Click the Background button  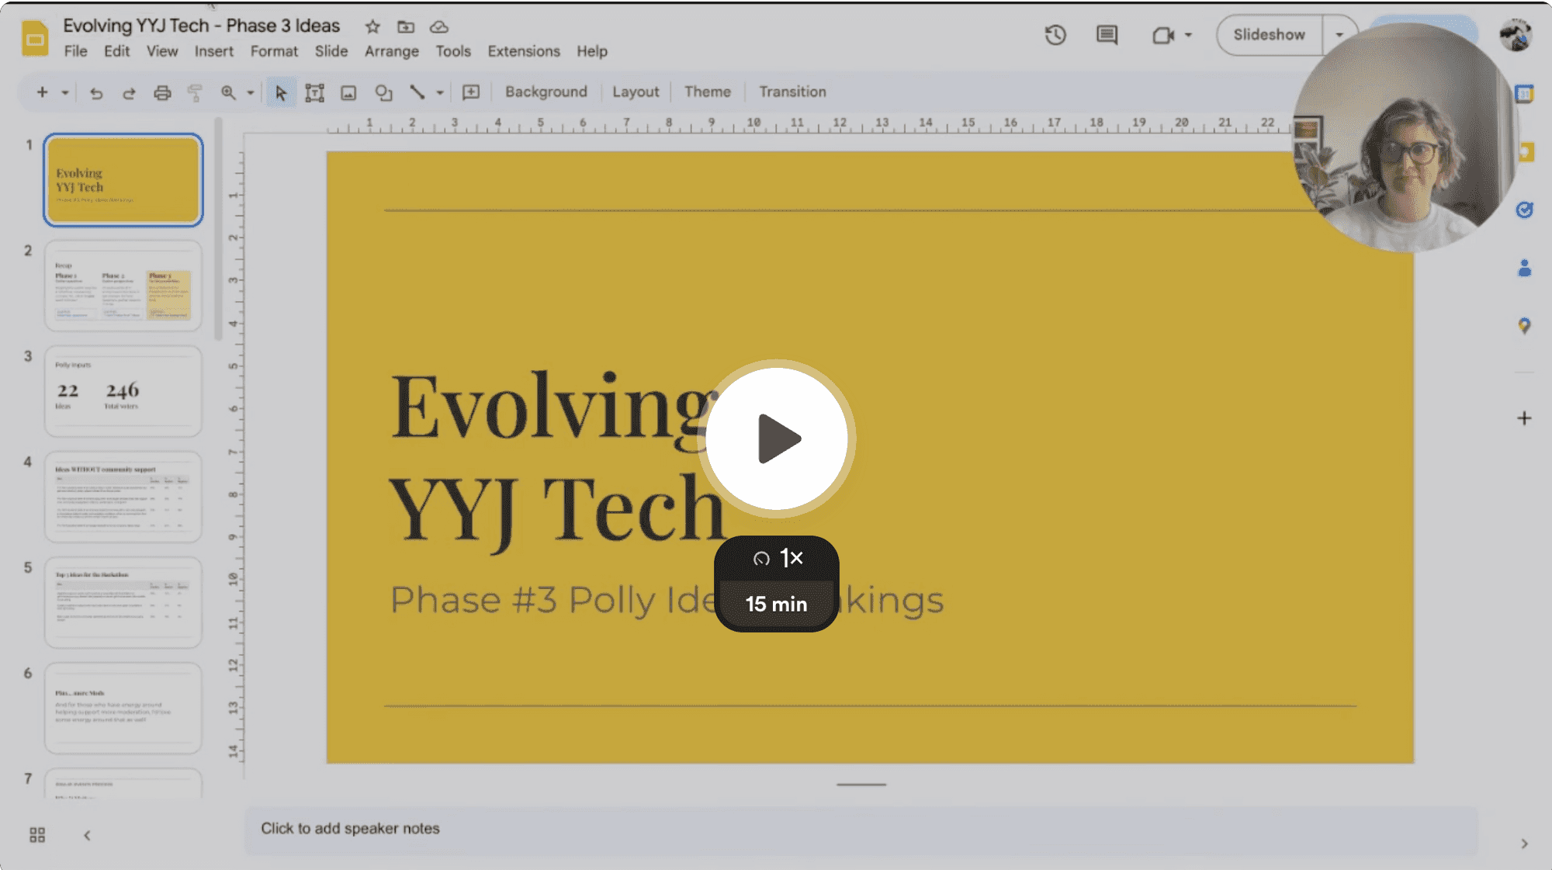tap(546, 92)
